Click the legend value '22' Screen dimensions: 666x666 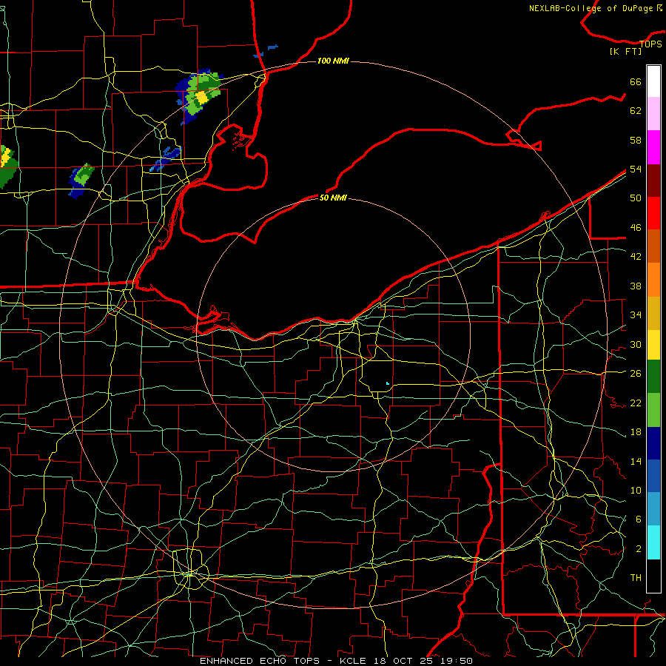636,403
